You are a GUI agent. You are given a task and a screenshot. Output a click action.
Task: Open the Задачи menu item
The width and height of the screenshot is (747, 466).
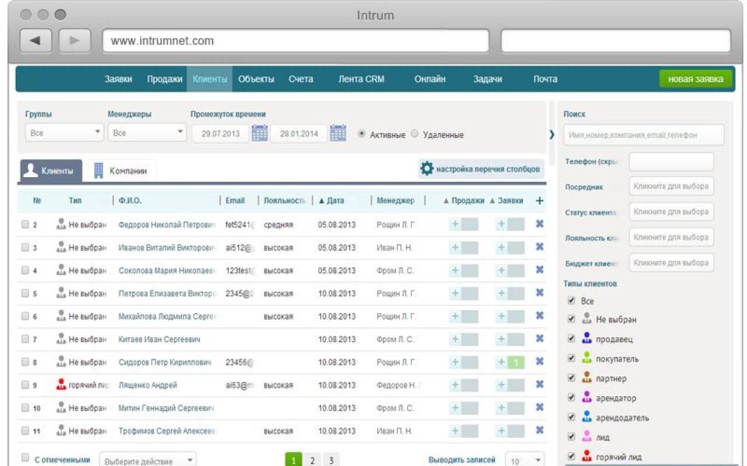488,79
